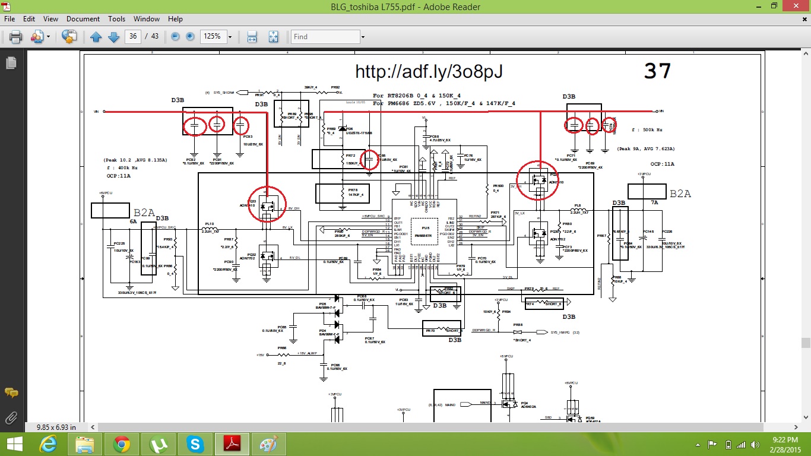Open the View menu

click(x=50, y=19)
